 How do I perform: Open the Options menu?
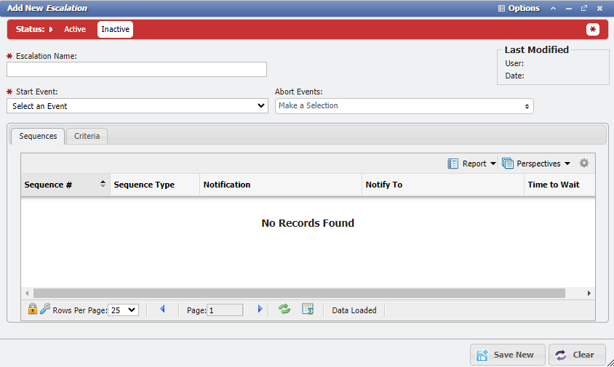519,9
